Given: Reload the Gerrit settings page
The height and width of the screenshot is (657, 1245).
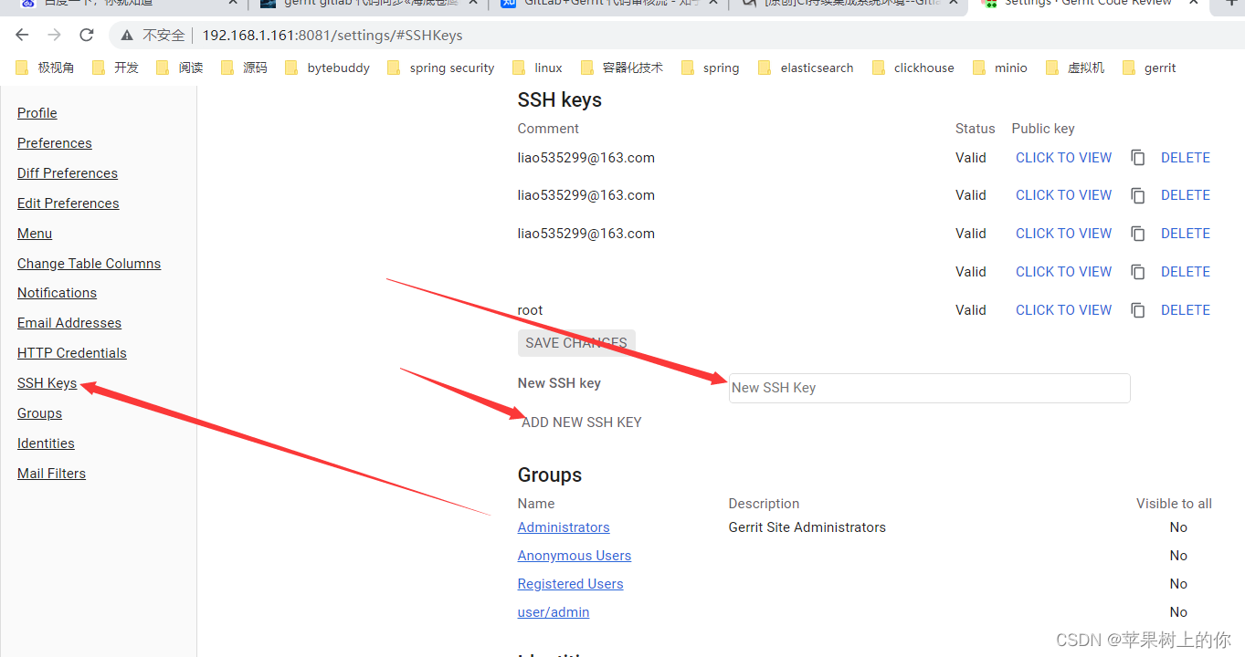Looking at the screenshot, I should tap(87, 36).
